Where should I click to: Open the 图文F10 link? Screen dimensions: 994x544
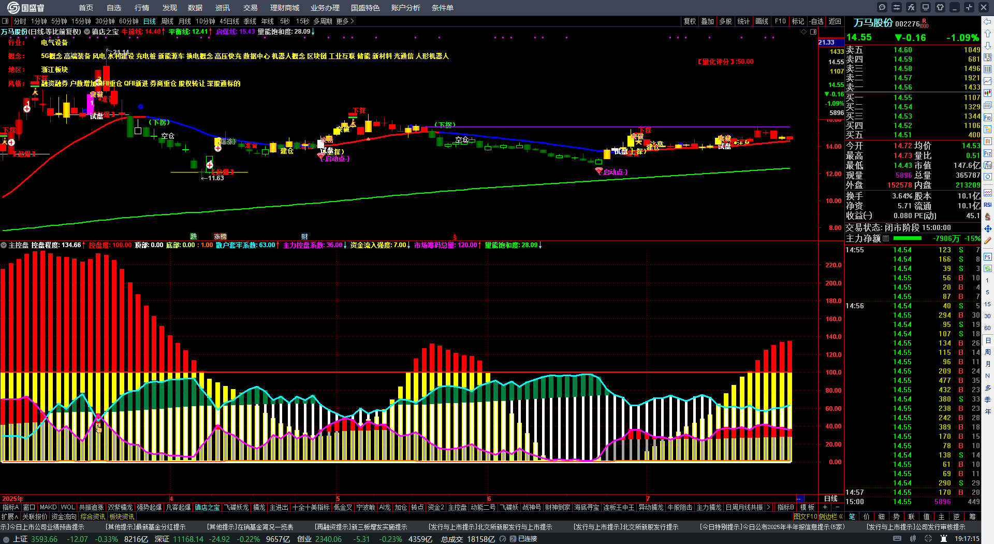806,517
